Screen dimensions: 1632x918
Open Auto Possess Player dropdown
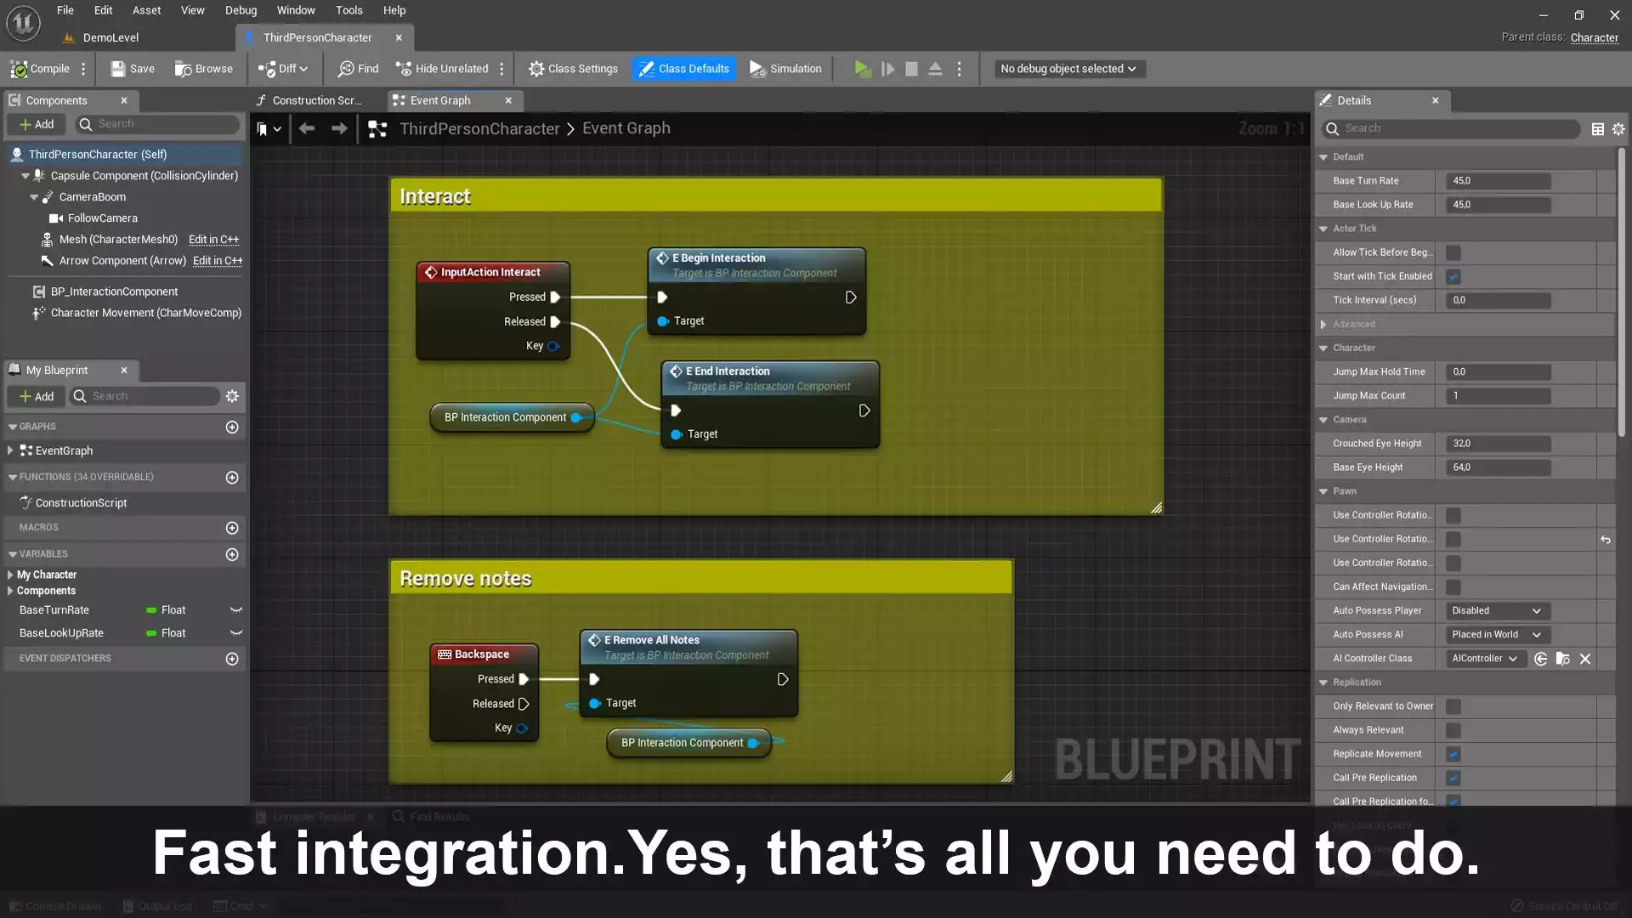coord(1497,610)
